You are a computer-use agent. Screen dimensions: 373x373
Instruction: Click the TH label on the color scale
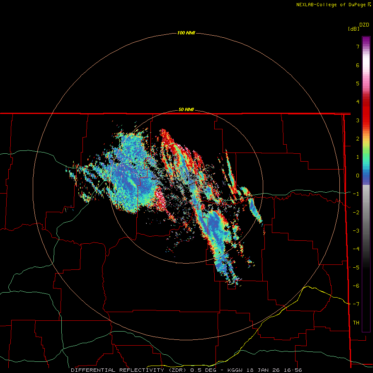click(x=356, y=323)
